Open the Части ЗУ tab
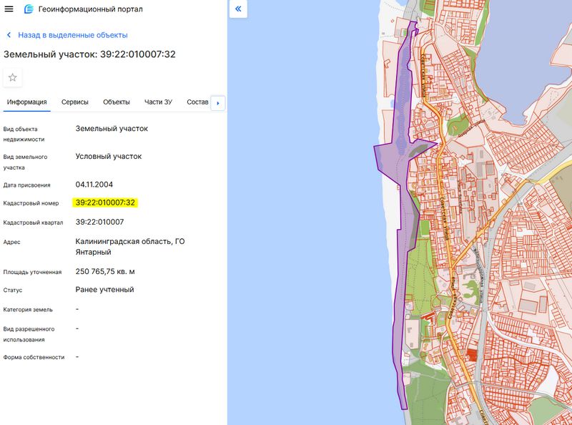Screen dimensions: 572x425 [x=158, y=102]
